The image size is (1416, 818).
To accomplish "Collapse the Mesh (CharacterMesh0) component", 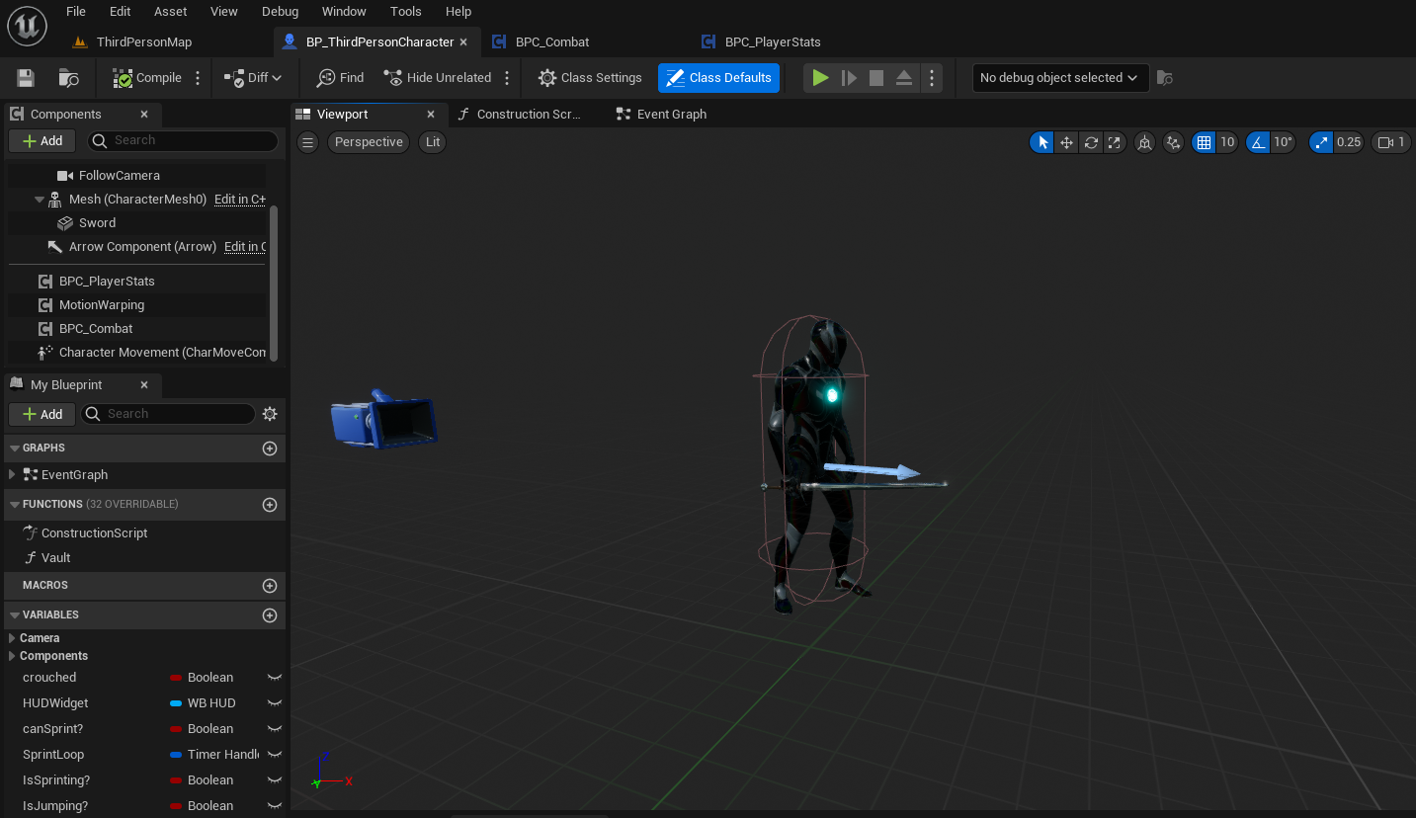I will pyautogui.click(x=40, y=200).
